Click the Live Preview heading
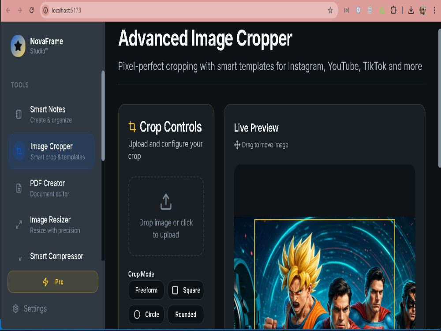 256,128
